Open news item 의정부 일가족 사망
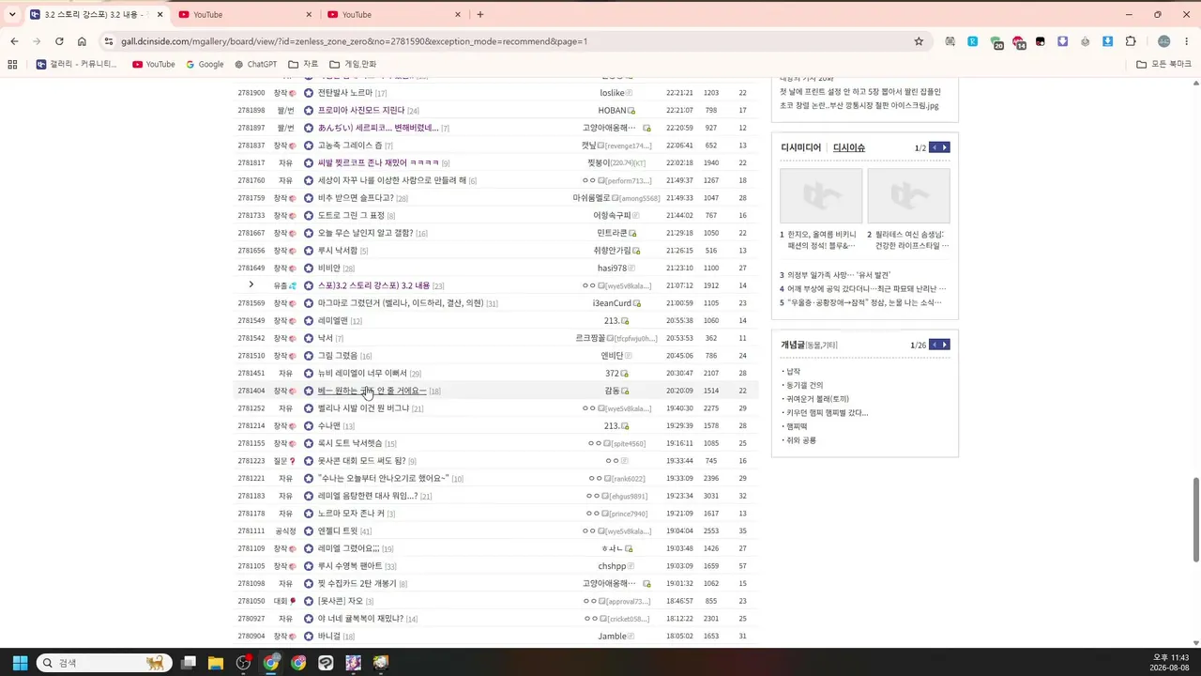This screenshot has width=1201, height=676. 839,275
